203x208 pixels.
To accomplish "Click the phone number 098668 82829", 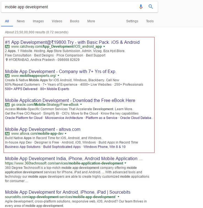I will point(69,60).
